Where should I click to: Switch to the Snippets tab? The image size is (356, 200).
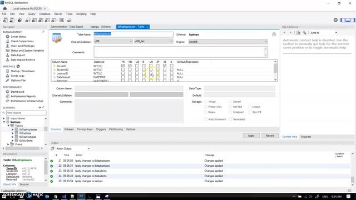point(305,137)
